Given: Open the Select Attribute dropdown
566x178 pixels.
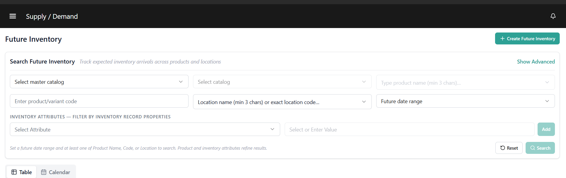Looking at the screenshot, I should coord(145,129).
